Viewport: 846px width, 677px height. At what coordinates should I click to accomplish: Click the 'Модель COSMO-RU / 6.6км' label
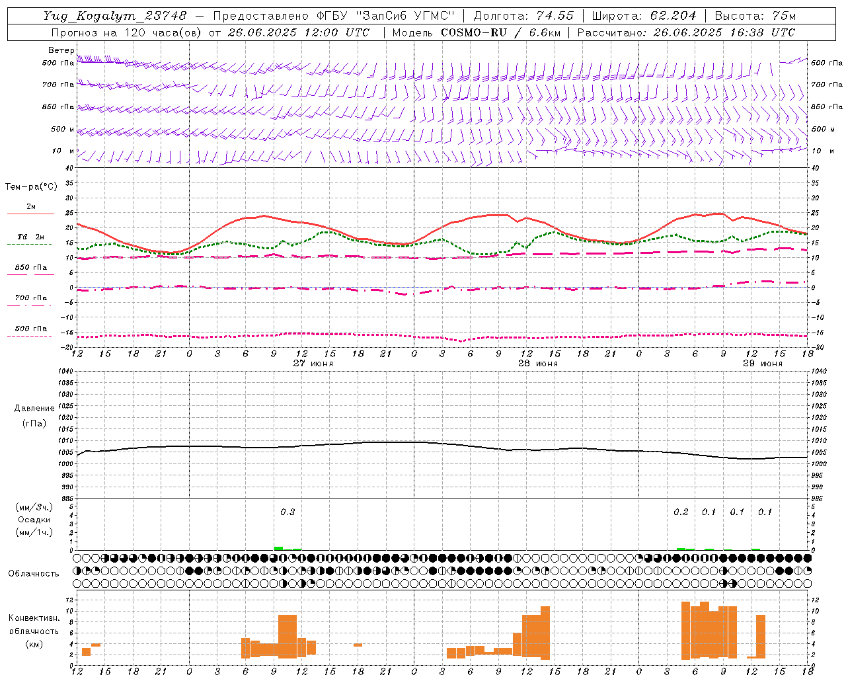coord(477,32)
